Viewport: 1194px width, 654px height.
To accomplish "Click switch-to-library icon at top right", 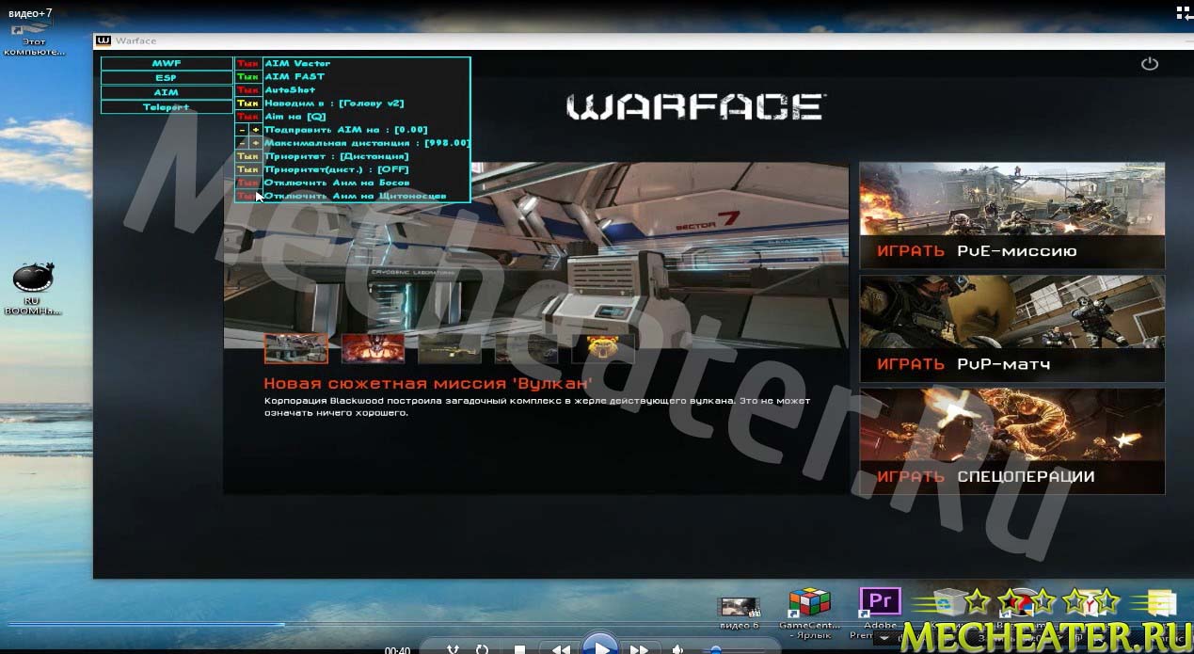I will tap(1183, 12).
